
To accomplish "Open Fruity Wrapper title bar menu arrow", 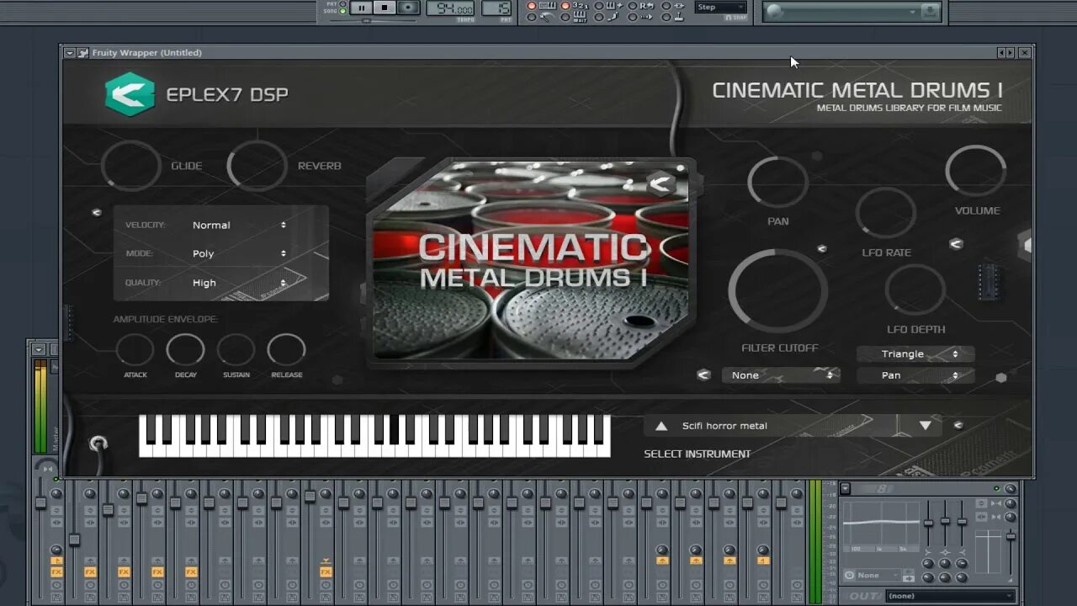I will [x=70, y=52].
